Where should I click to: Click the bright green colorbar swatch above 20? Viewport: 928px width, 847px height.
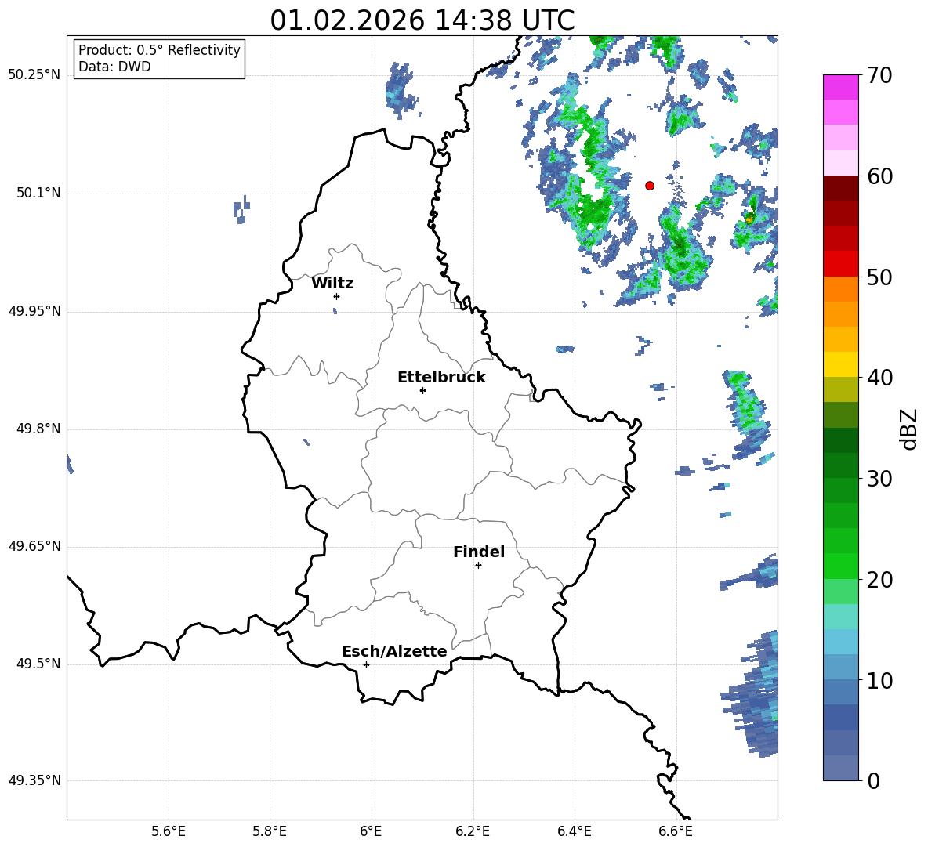[x=840, y=566]
